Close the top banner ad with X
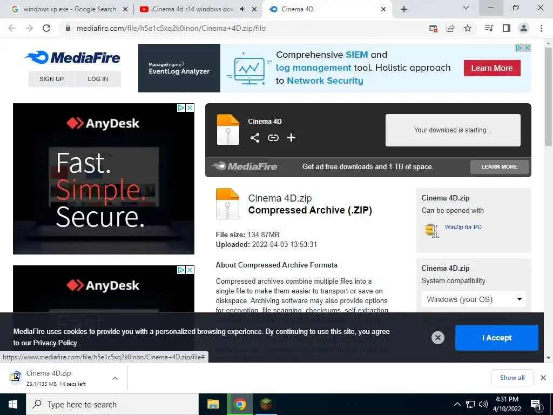The height and width of the screenshot is (415, 553). click(527, 48)
